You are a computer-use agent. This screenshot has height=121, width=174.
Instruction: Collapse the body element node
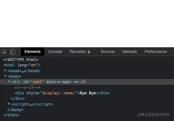(x=5, y=76)
